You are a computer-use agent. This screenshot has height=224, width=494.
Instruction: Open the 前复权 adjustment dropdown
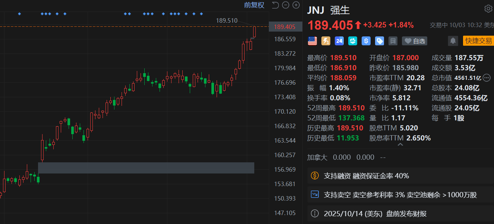tap(254, 5)
